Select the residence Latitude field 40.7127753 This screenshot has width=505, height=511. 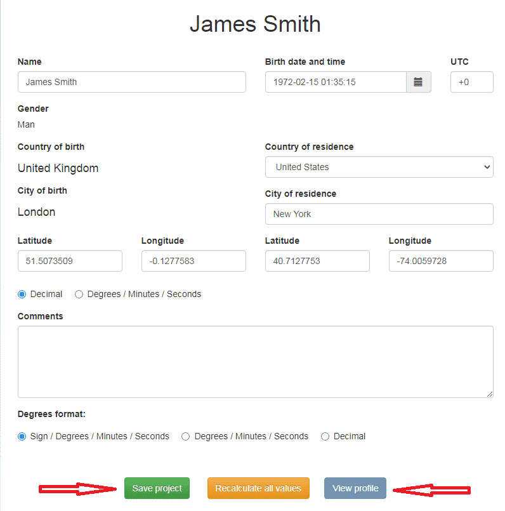tap(317, 261)
